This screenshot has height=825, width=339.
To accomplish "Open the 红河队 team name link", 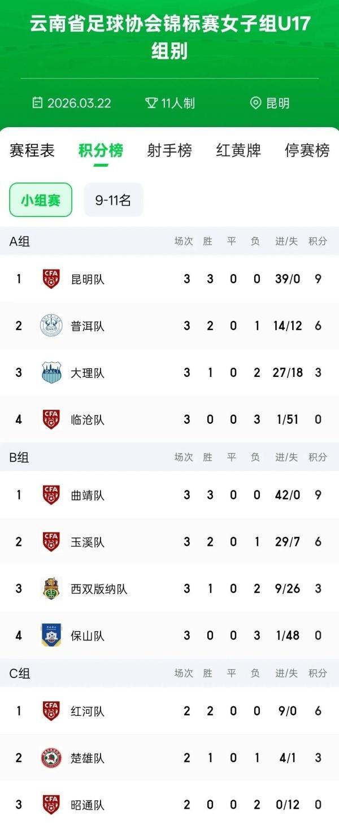I will point(88,711).
